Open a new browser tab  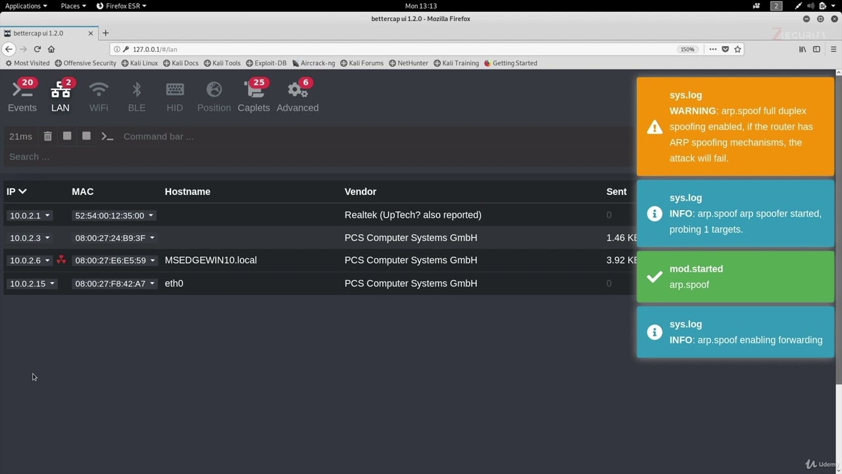[x=105, y=33]
